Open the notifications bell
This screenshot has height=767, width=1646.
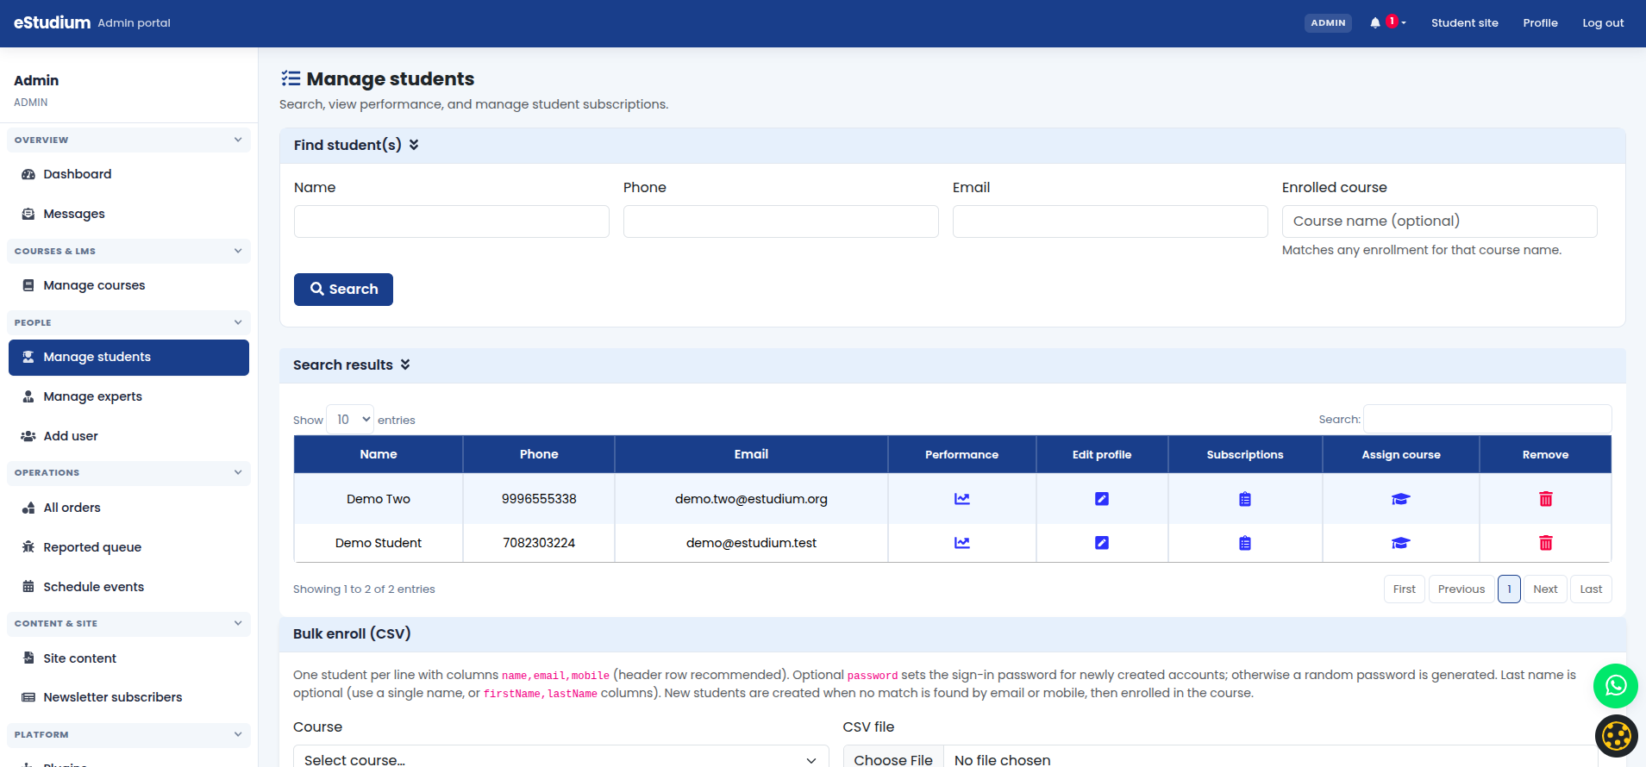(x=1375, y=23)
